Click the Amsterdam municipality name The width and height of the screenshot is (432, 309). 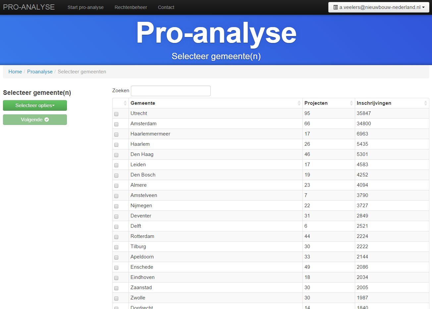click(x=143, y=124)
